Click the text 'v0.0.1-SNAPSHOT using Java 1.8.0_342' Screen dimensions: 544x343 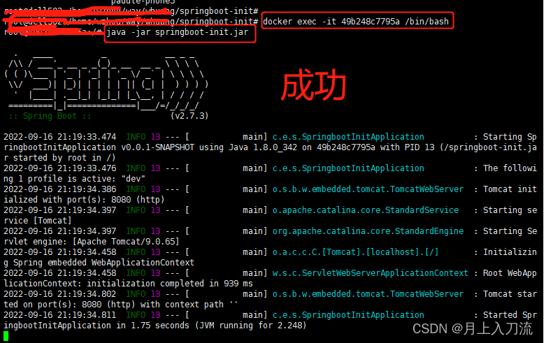[x=209, y=147]
